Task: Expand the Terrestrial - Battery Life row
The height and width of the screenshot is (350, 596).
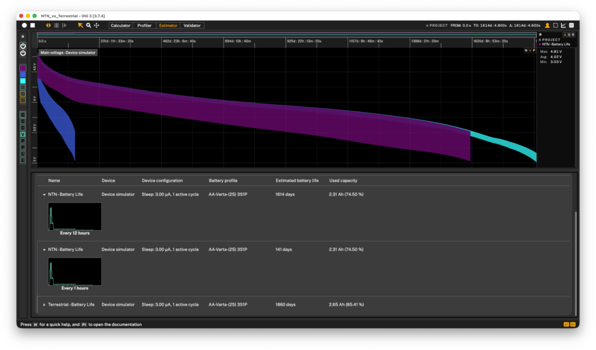Action: tap(44, 305)
